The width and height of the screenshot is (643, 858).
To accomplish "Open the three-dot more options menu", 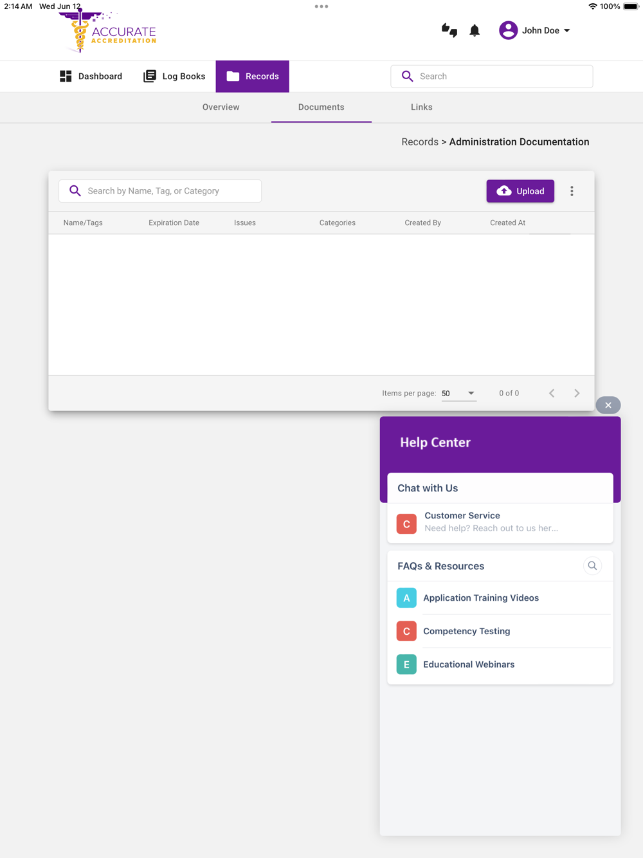I will click(x=572, y=191).
